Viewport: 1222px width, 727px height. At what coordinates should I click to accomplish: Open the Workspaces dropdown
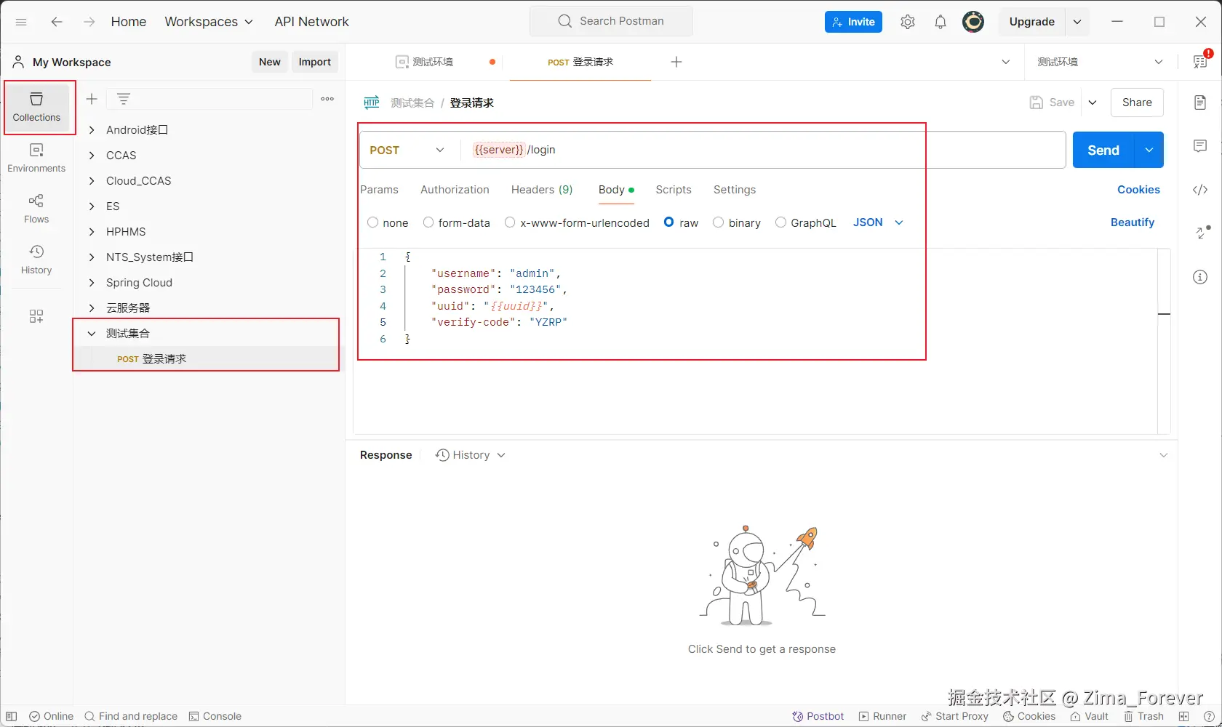209,22
